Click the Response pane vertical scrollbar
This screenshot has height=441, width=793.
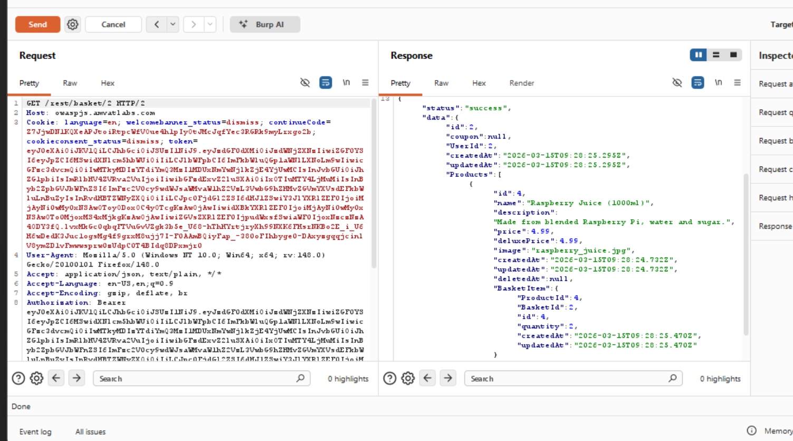click(x=746, y=253)
